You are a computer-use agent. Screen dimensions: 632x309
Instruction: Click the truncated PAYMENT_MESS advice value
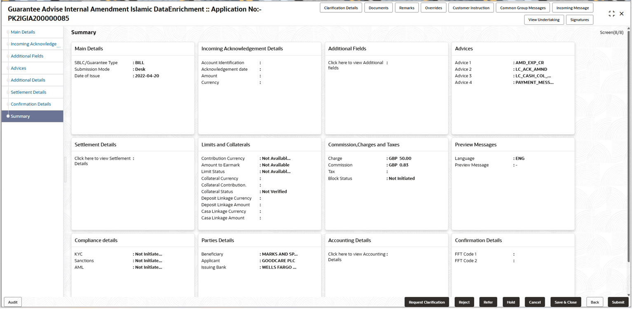coord(534,83)
